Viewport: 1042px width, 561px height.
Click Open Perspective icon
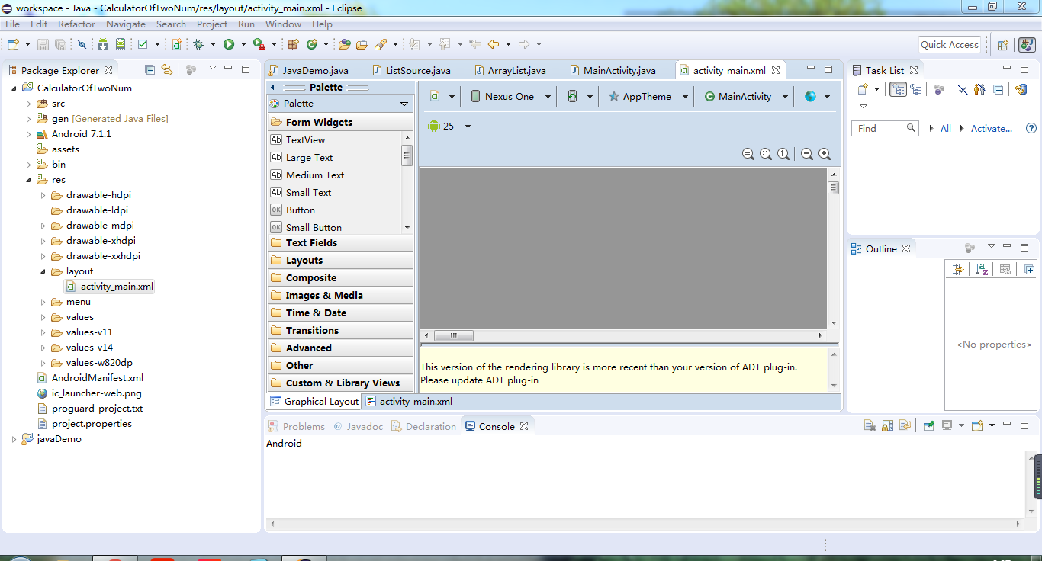pyautogui.click(x=1003, y=45)
